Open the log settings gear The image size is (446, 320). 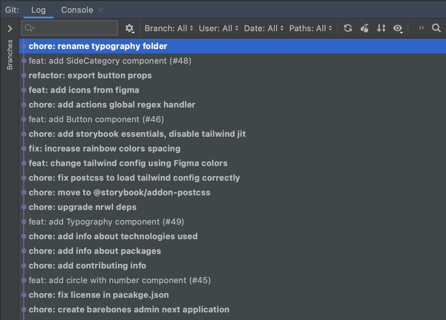click(130, 28)
